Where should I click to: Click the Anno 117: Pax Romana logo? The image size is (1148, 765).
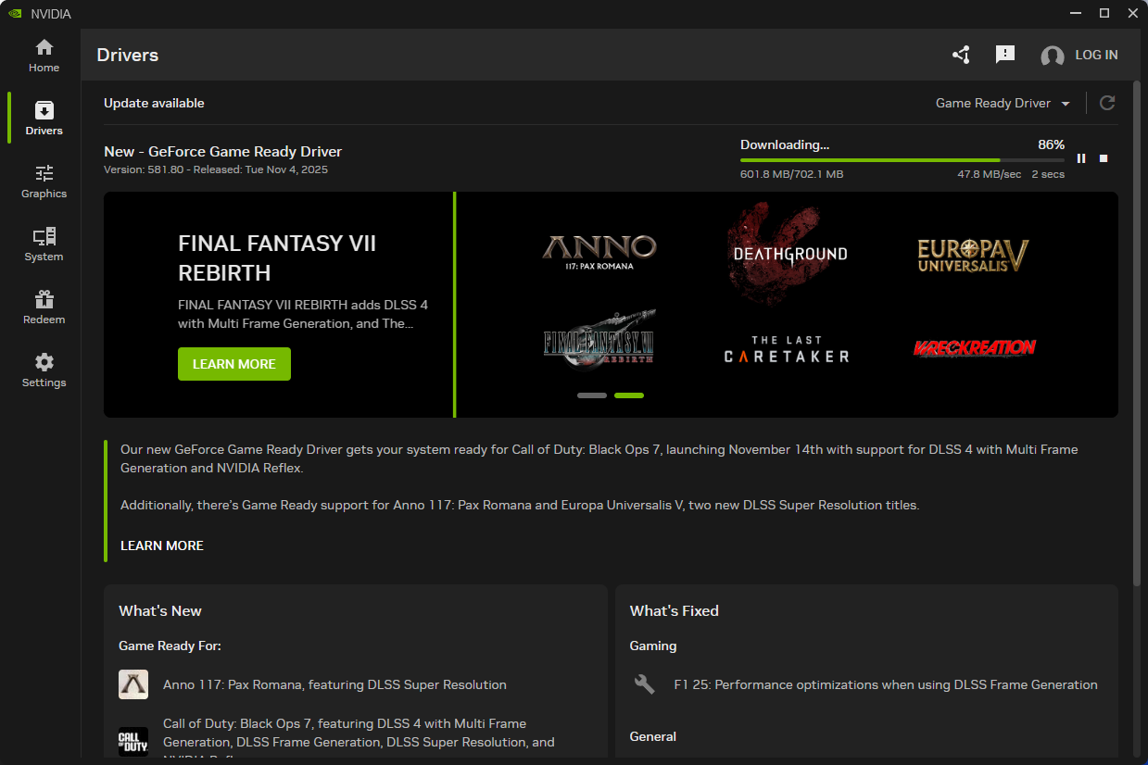(599, 251)
